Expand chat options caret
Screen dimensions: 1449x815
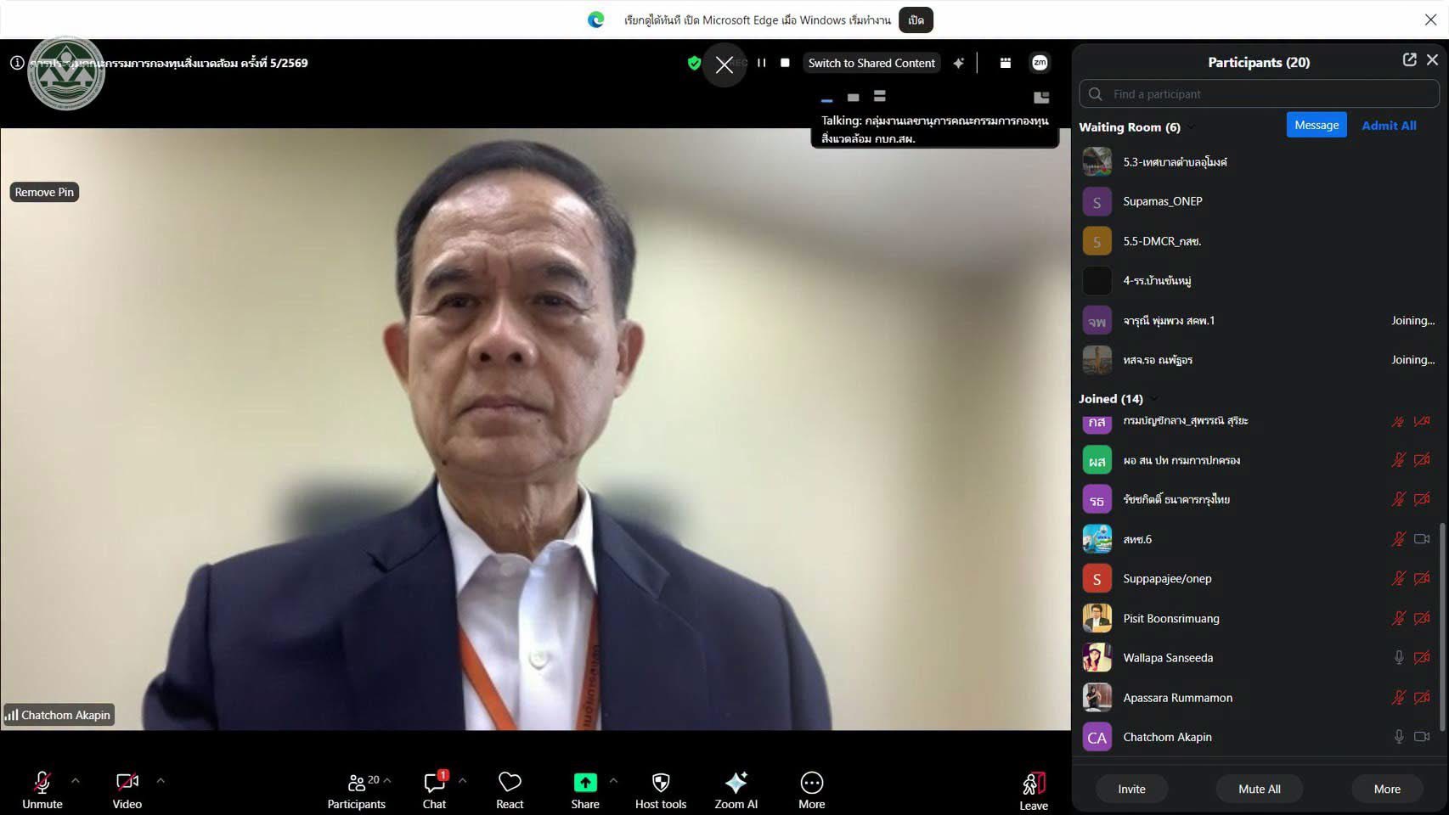pos(462,780)
